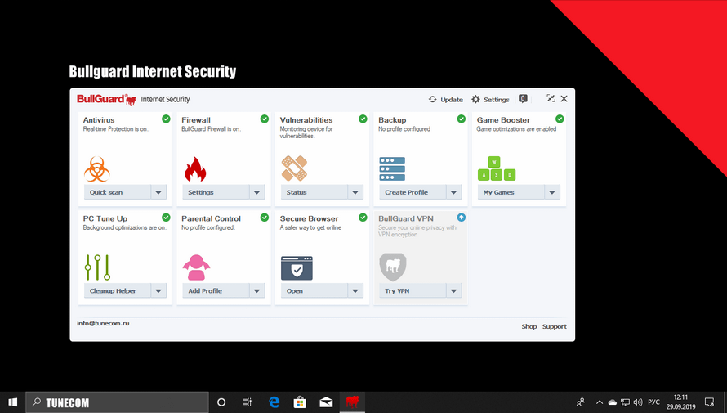Click the BullGuard VPN blue upgrade arrow badge

click(x=461, y=218)
